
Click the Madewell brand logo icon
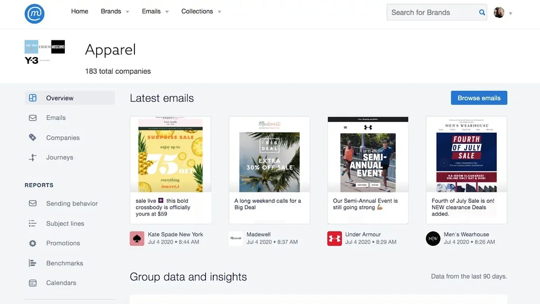236,238
